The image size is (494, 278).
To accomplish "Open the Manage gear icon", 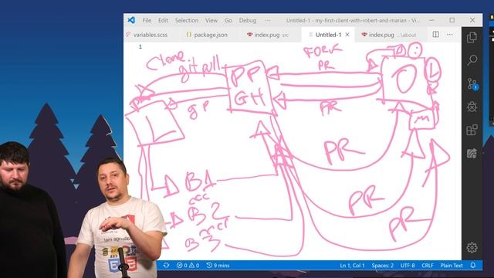I will pyautogui.click(x=472, y=248).
